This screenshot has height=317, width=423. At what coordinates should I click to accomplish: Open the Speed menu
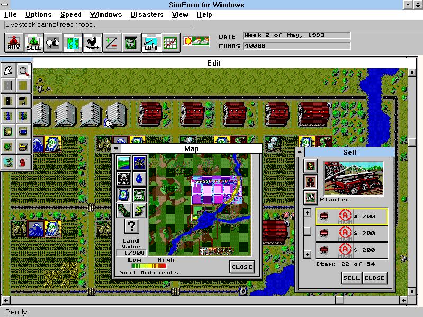point(71,15)
